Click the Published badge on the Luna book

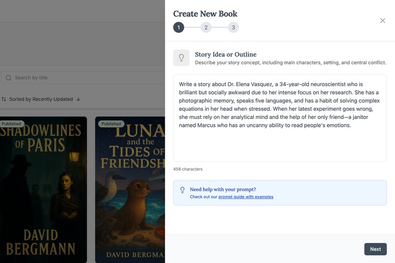click(x=111, y=124)
